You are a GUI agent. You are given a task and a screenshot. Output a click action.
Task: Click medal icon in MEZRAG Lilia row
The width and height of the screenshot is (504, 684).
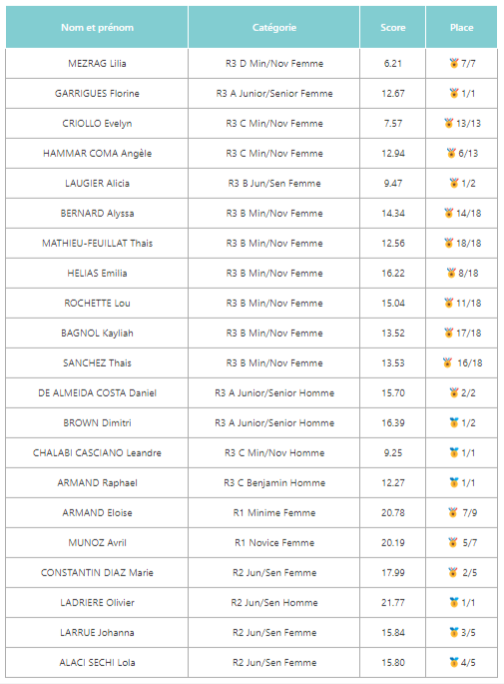(453, 63)
